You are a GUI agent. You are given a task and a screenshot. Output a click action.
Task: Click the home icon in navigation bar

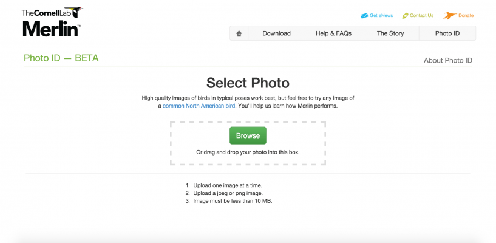[239, 33]
